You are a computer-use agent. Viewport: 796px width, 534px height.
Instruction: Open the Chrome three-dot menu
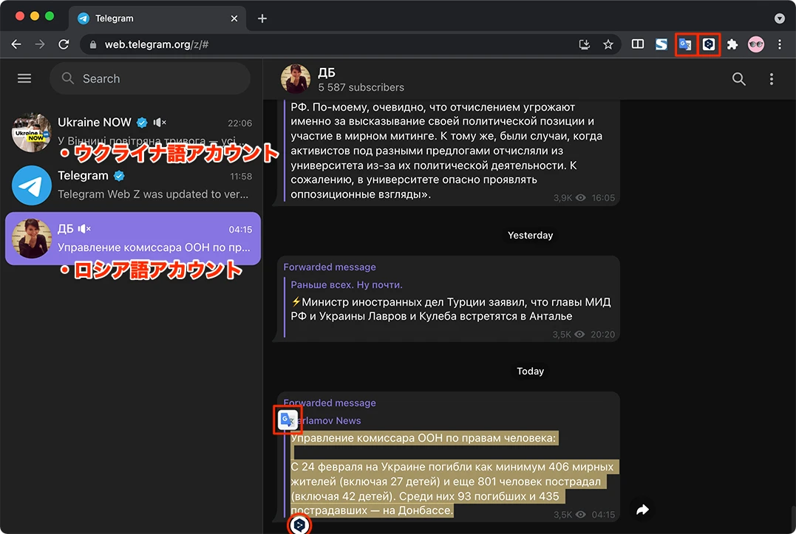pyautogui.click(x=780, y=44)
